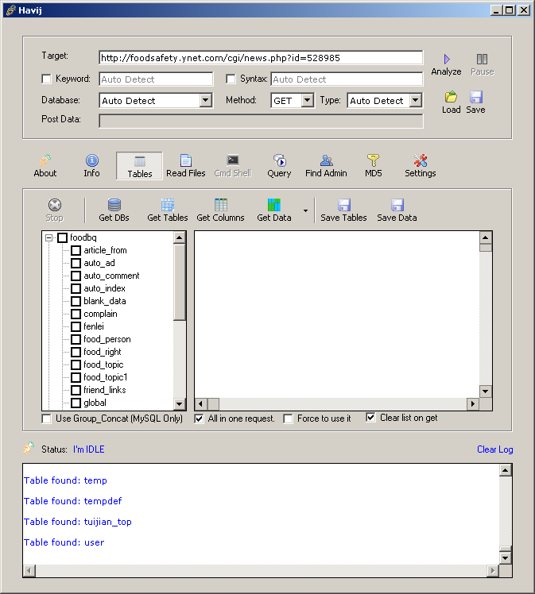Enable the Keyword checkbox

tap(46, 79)
